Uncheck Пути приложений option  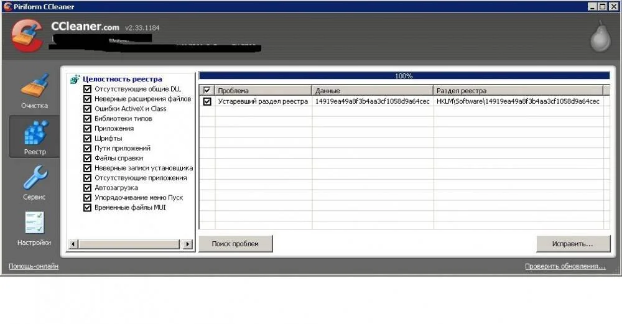87,148
